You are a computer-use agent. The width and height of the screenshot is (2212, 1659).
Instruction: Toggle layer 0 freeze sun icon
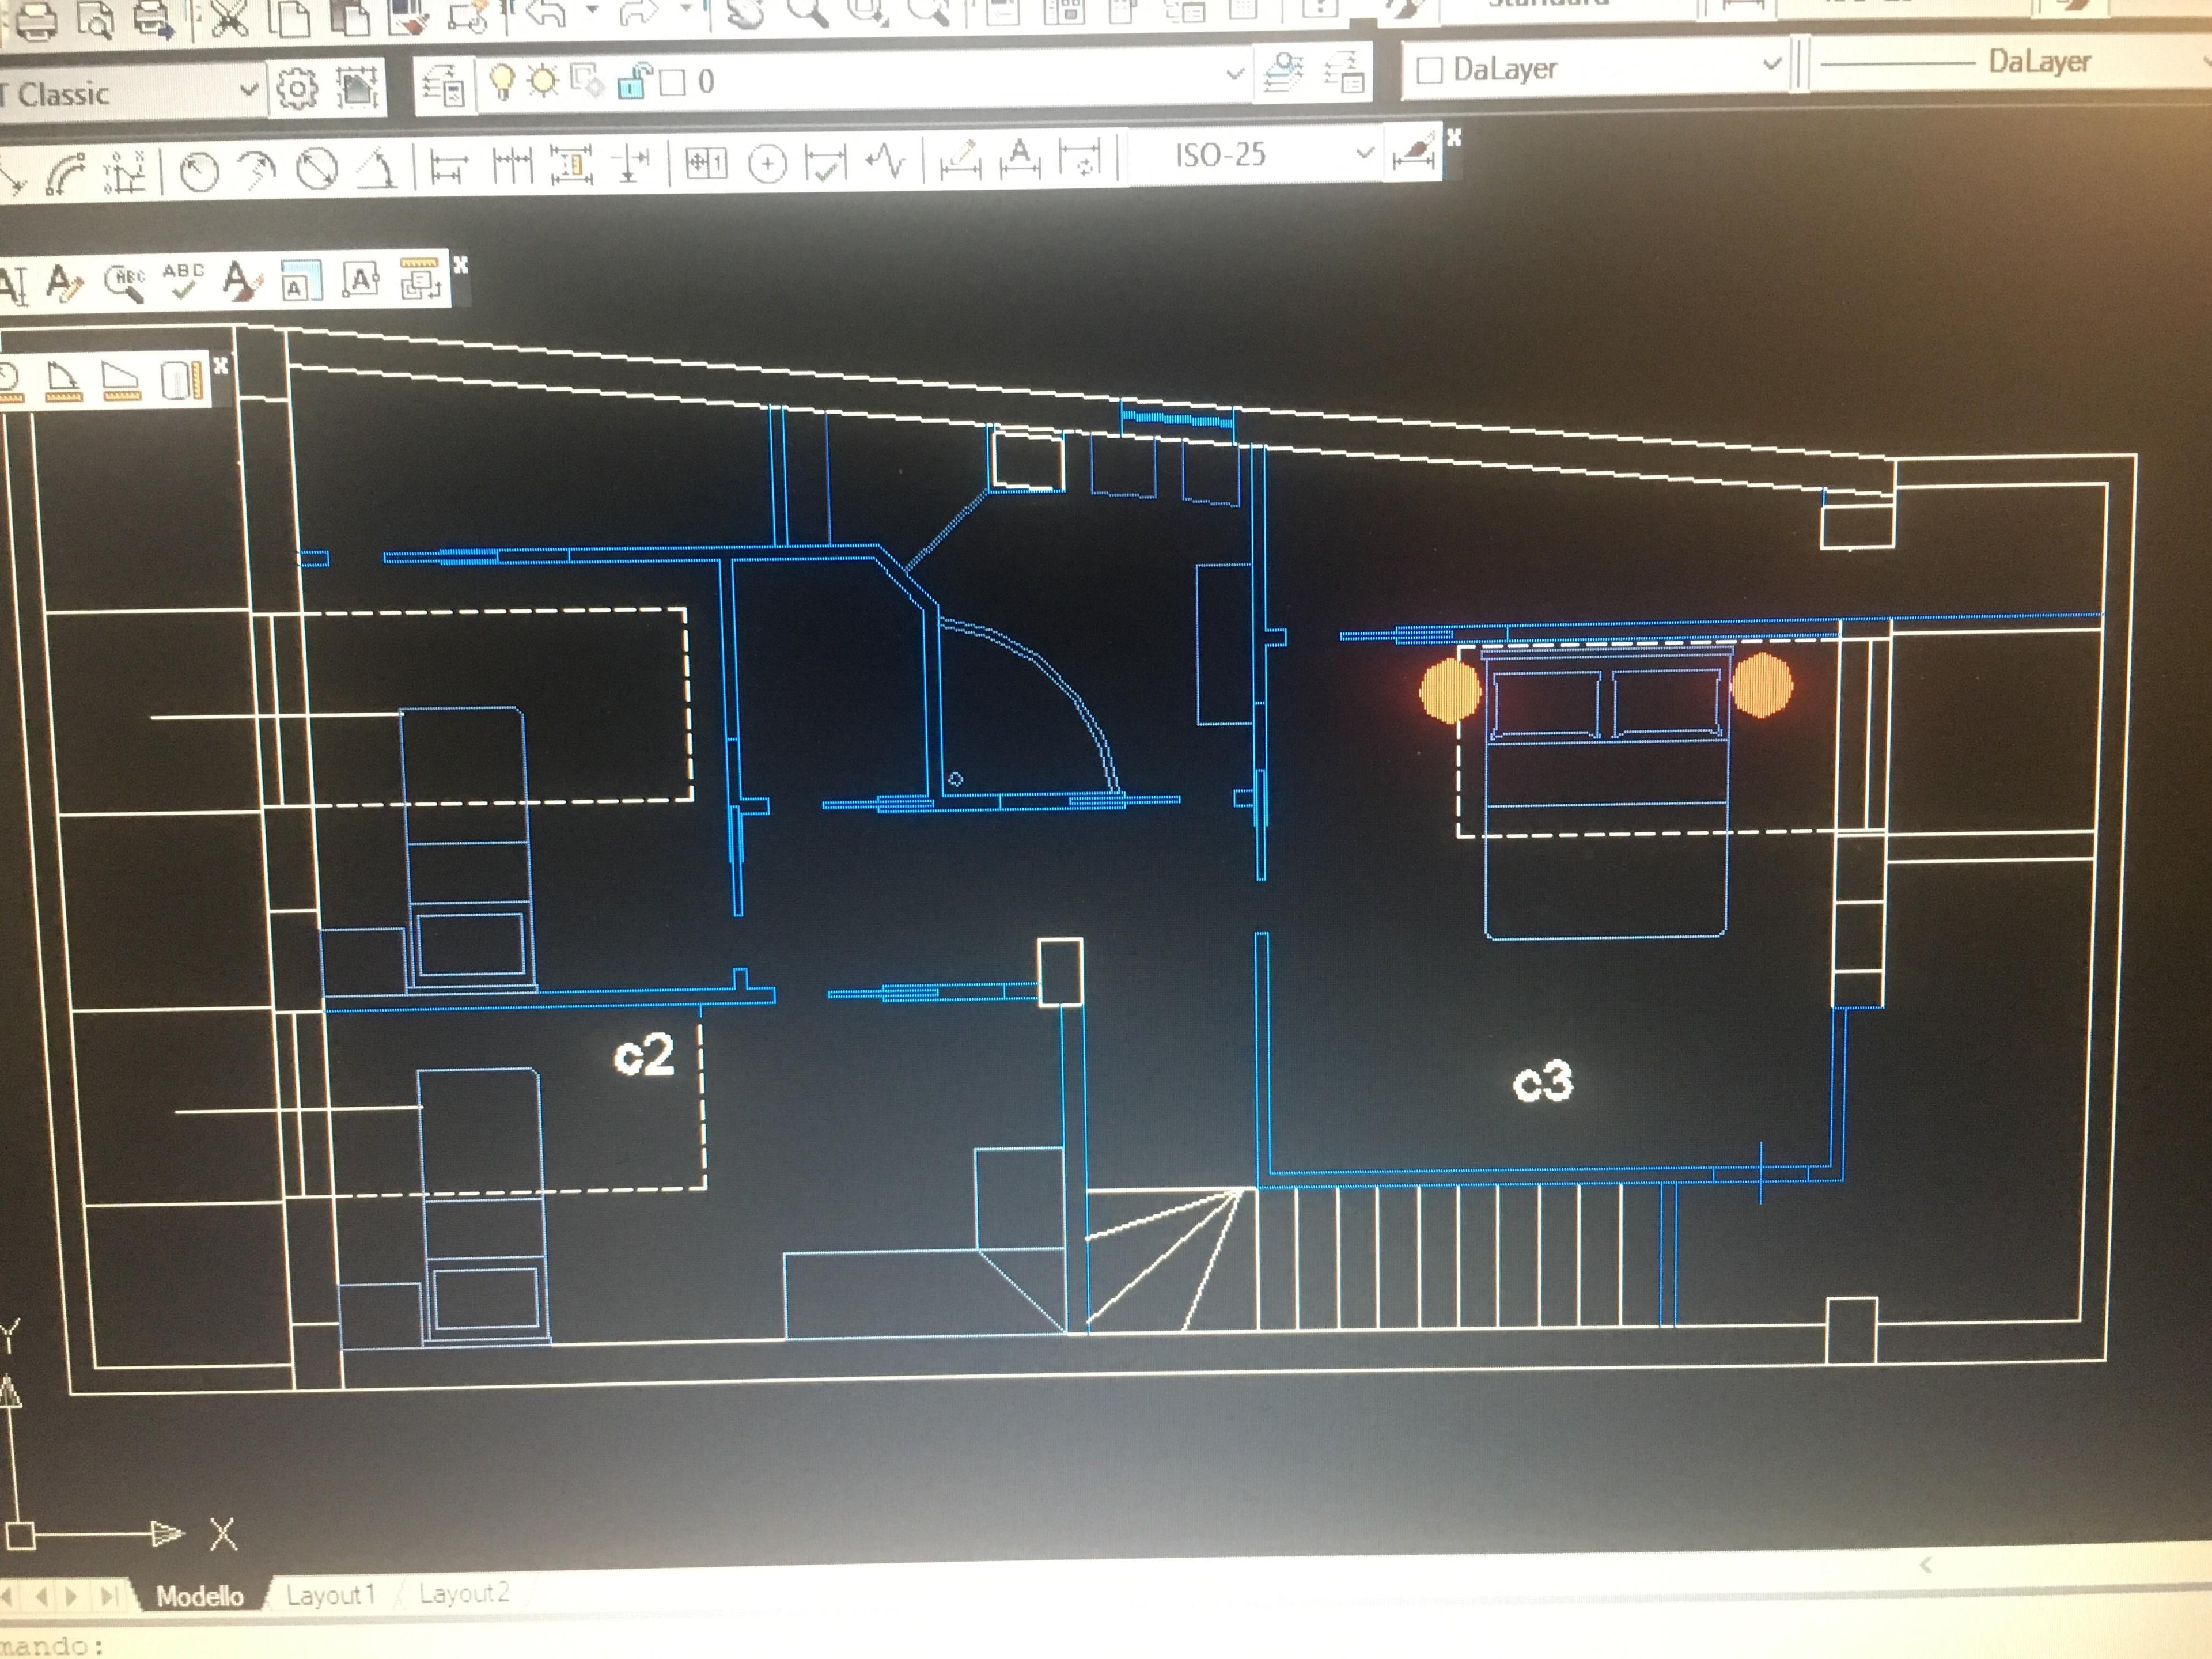coord(543,80)
